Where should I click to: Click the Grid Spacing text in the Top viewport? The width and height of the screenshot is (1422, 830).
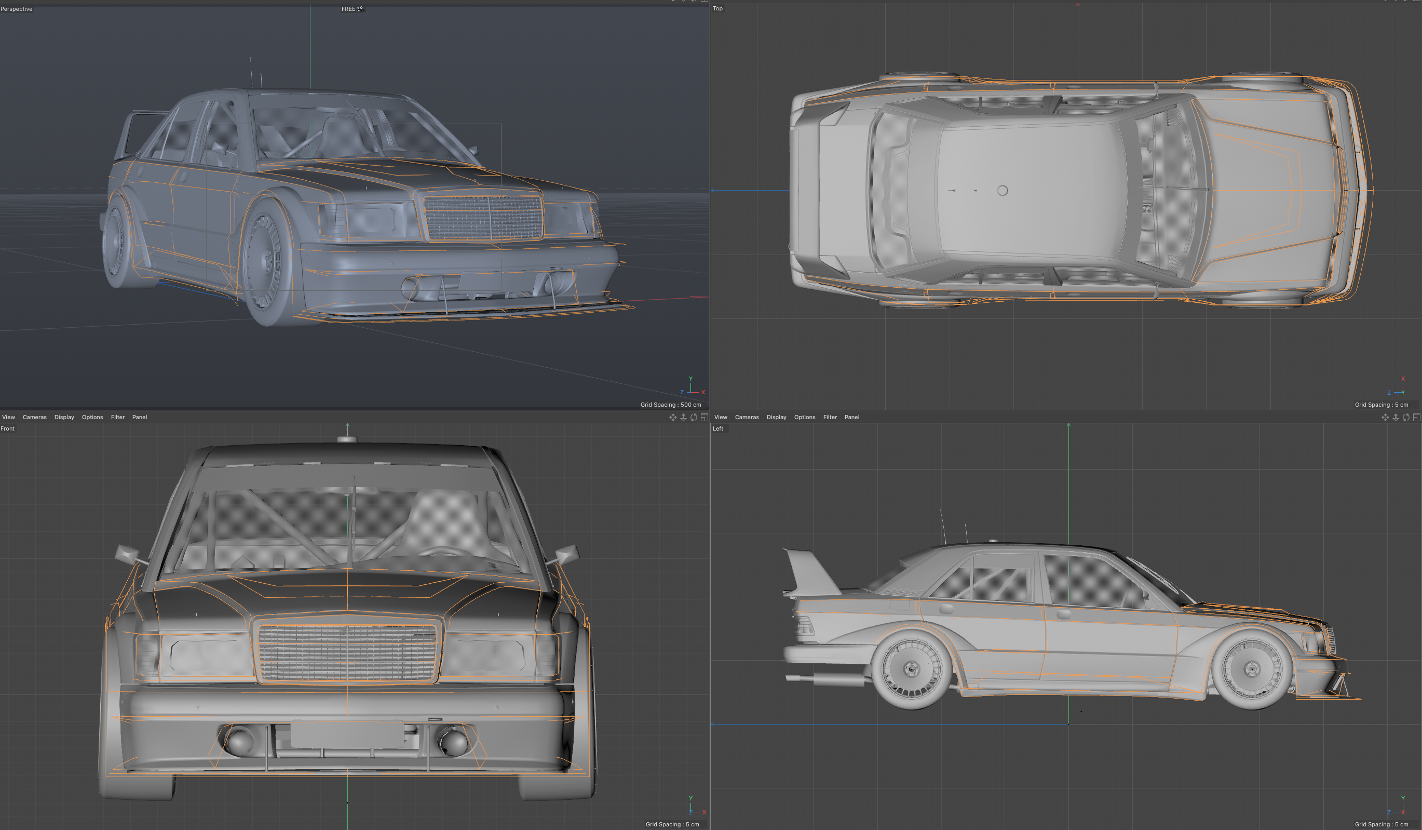(x=1382, y=405)
